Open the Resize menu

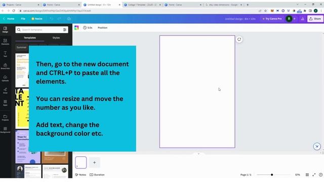37,19
